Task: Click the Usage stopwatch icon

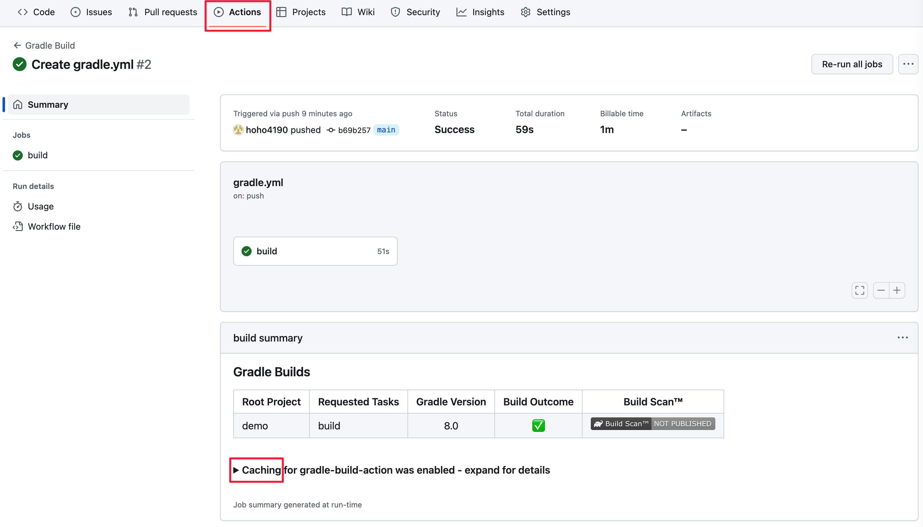Action: coord(18,206)
